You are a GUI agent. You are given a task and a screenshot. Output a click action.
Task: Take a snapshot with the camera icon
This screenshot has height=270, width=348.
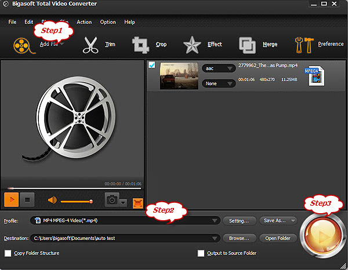pyautogui.click(x=112, y=200)
